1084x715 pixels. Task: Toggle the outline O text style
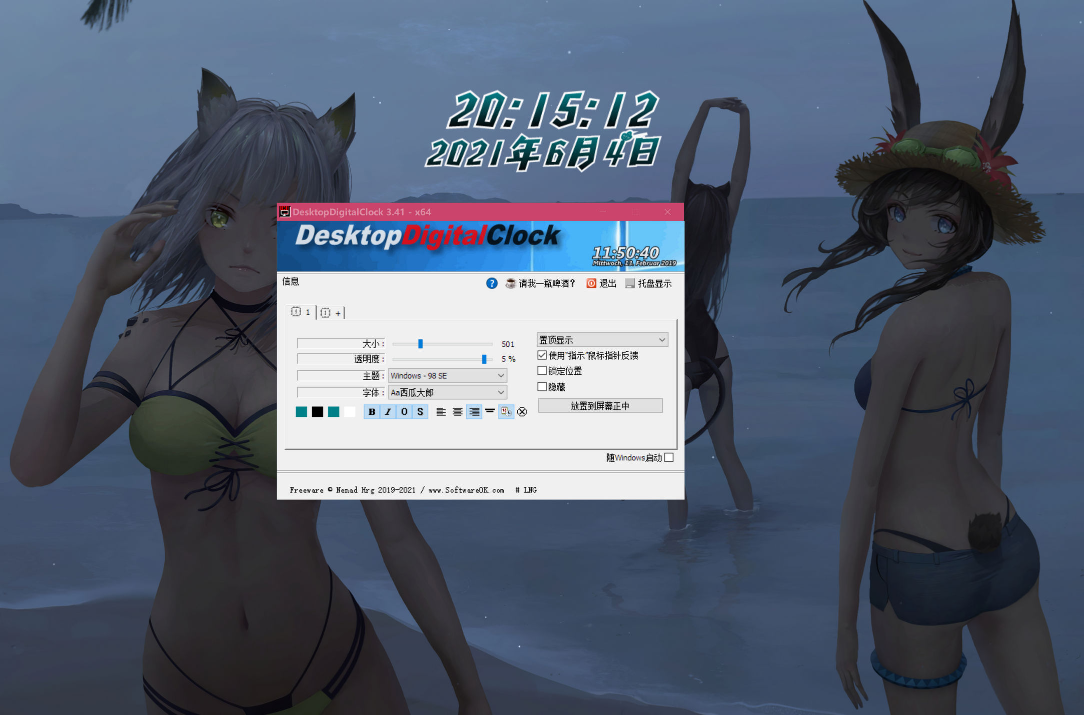[404, 412]
